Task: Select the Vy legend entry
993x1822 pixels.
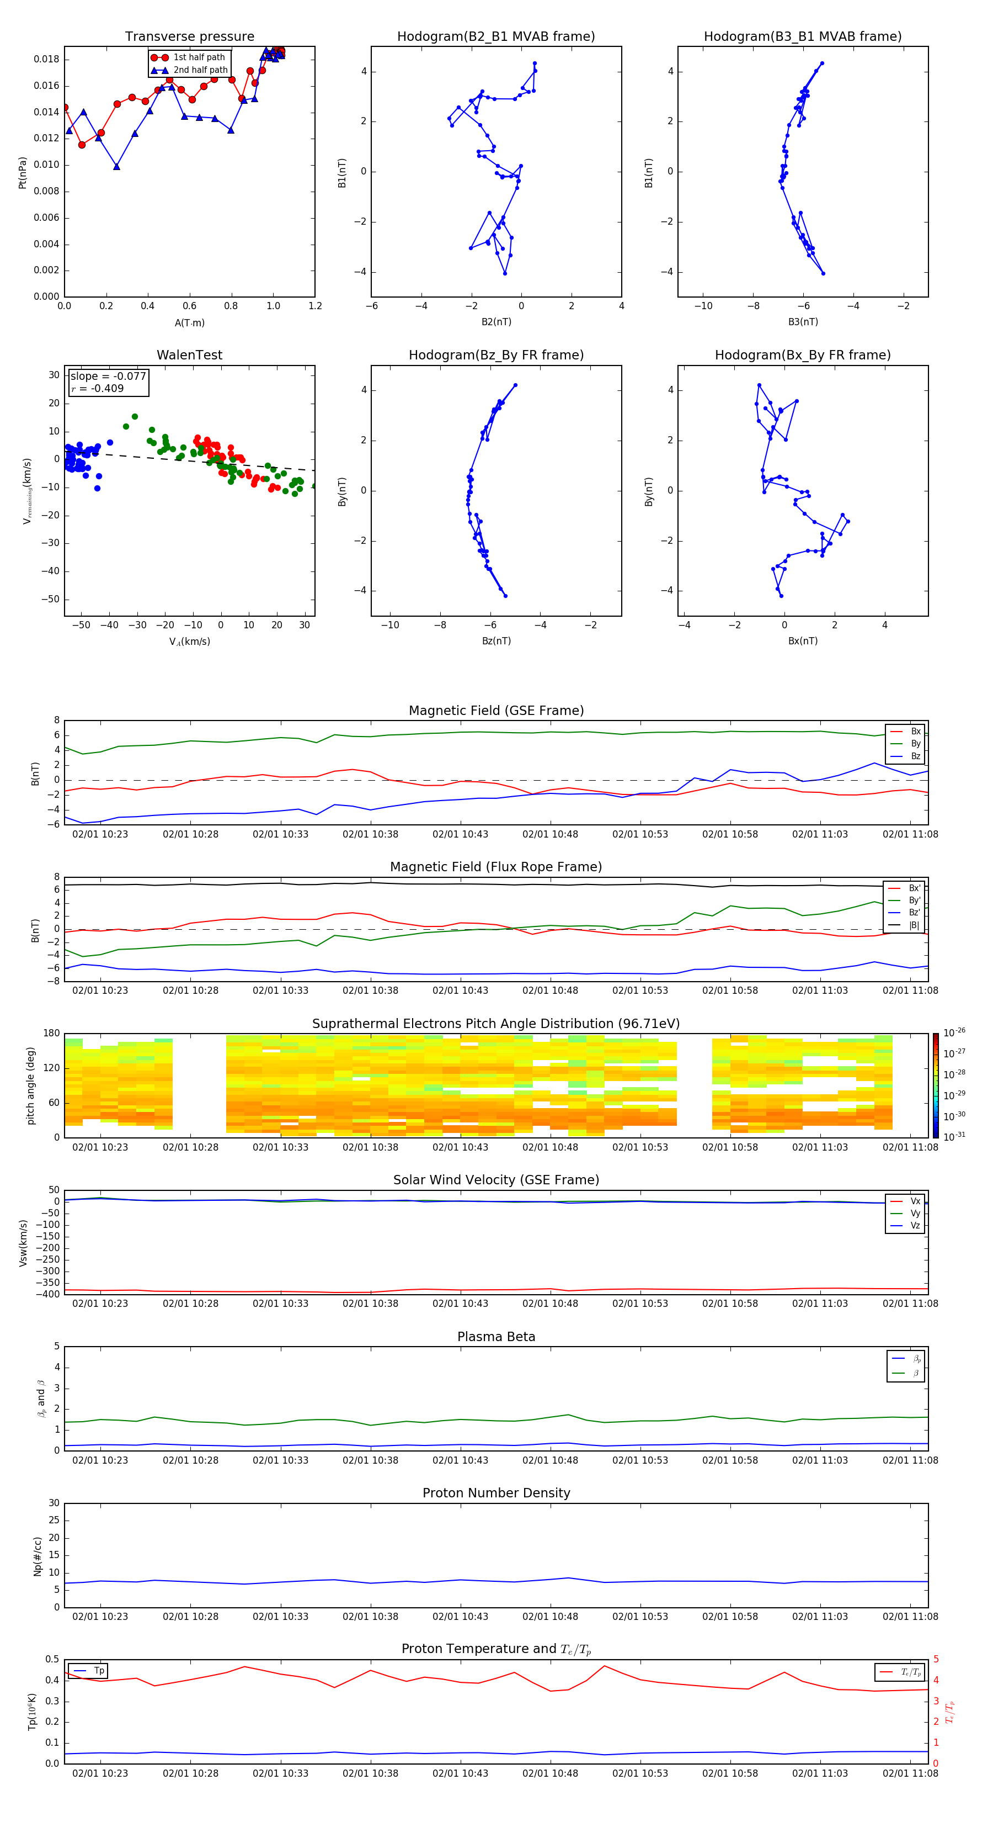Action: coord(905,1214)
